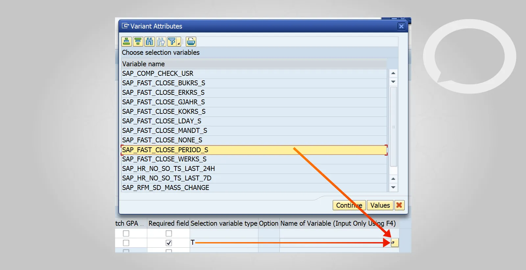Click the Selection variable type column header
Viewport: 526px width, 270px height.
coord(224,223)
